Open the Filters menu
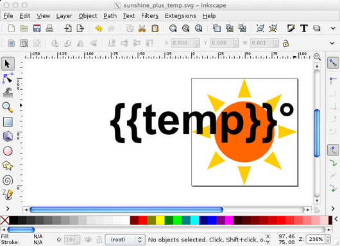The height and width of the screenshot is (246, 340). [150, 16]
